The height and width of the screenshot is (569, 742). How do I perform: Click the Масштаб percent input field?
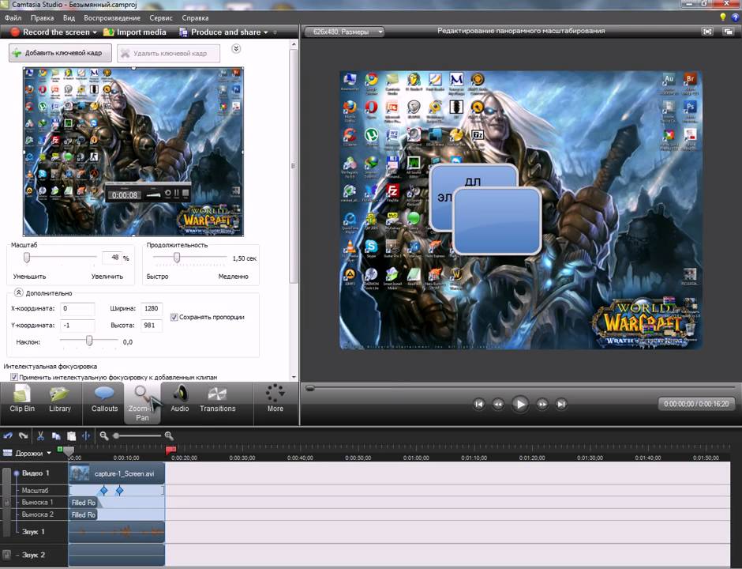pos(111,258)
